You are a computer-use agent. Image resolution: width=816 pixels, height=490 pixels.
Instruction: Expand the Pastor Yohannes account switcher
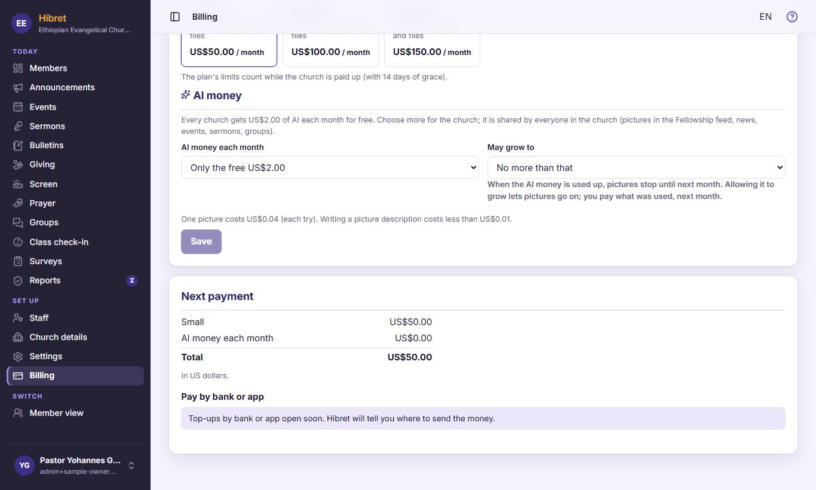75,465
